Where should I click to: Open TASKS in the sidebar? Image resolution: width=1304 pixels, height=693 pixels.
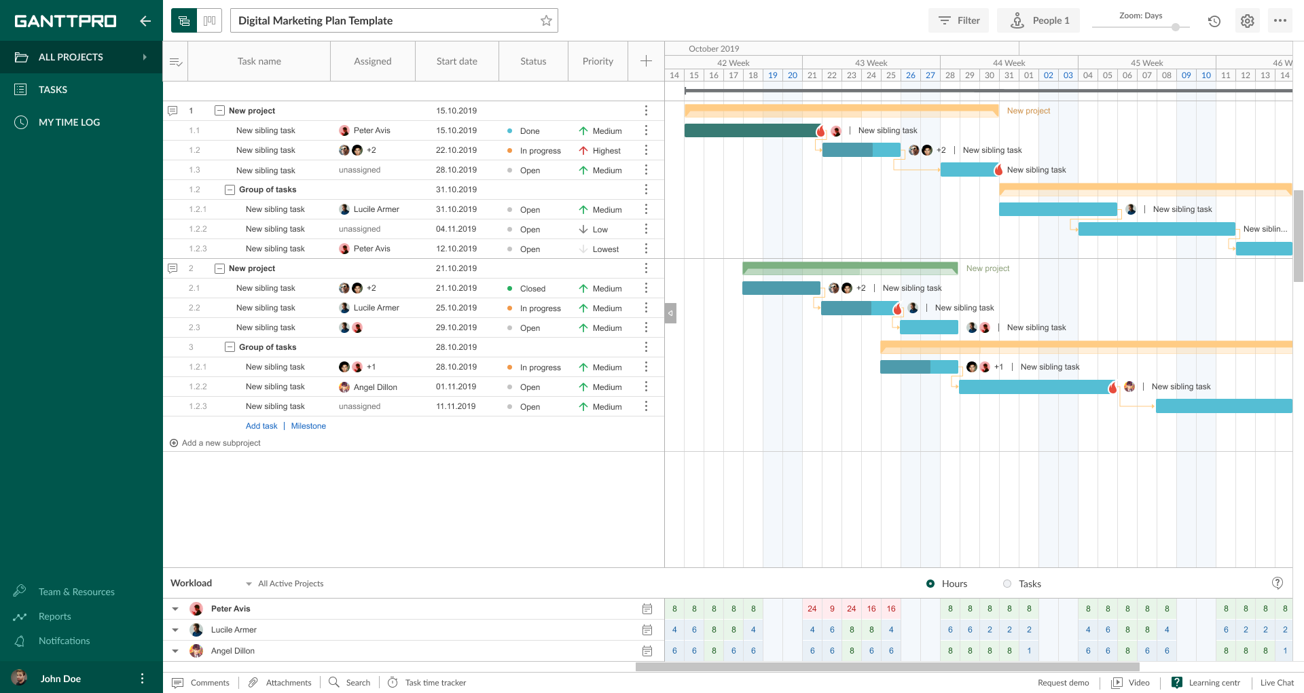52,89
